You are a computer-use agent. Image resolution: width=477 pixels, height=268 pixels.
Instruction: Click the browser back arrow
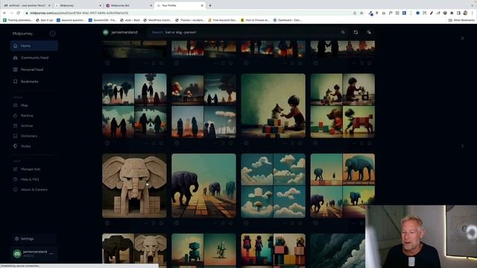coord(4,13)
